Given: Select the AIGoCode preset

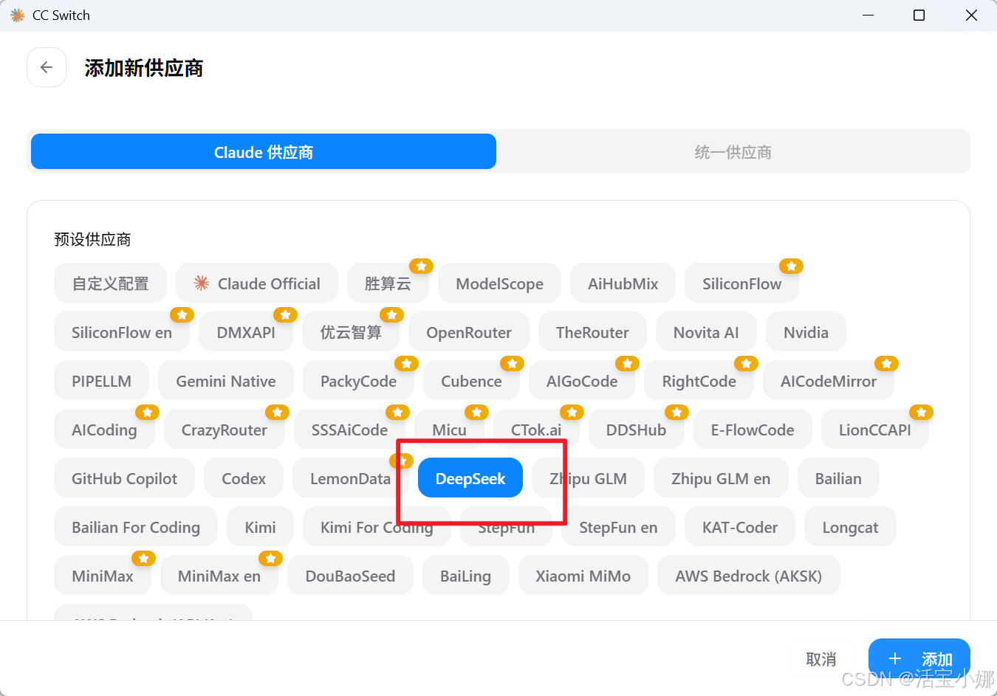Looking at the screenshot, I should click(582, 381).
